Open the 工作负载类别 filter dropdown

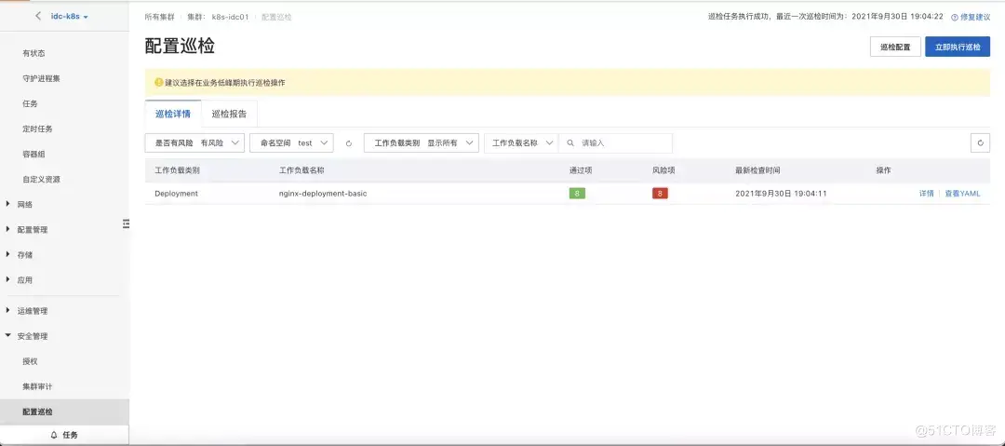(x=422, y=143)
